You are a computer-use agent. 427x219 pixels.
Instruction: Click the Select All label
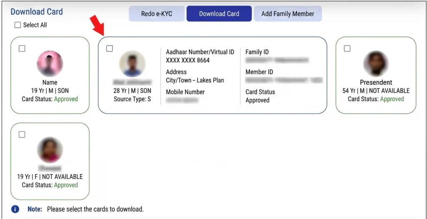click(35, 25)
